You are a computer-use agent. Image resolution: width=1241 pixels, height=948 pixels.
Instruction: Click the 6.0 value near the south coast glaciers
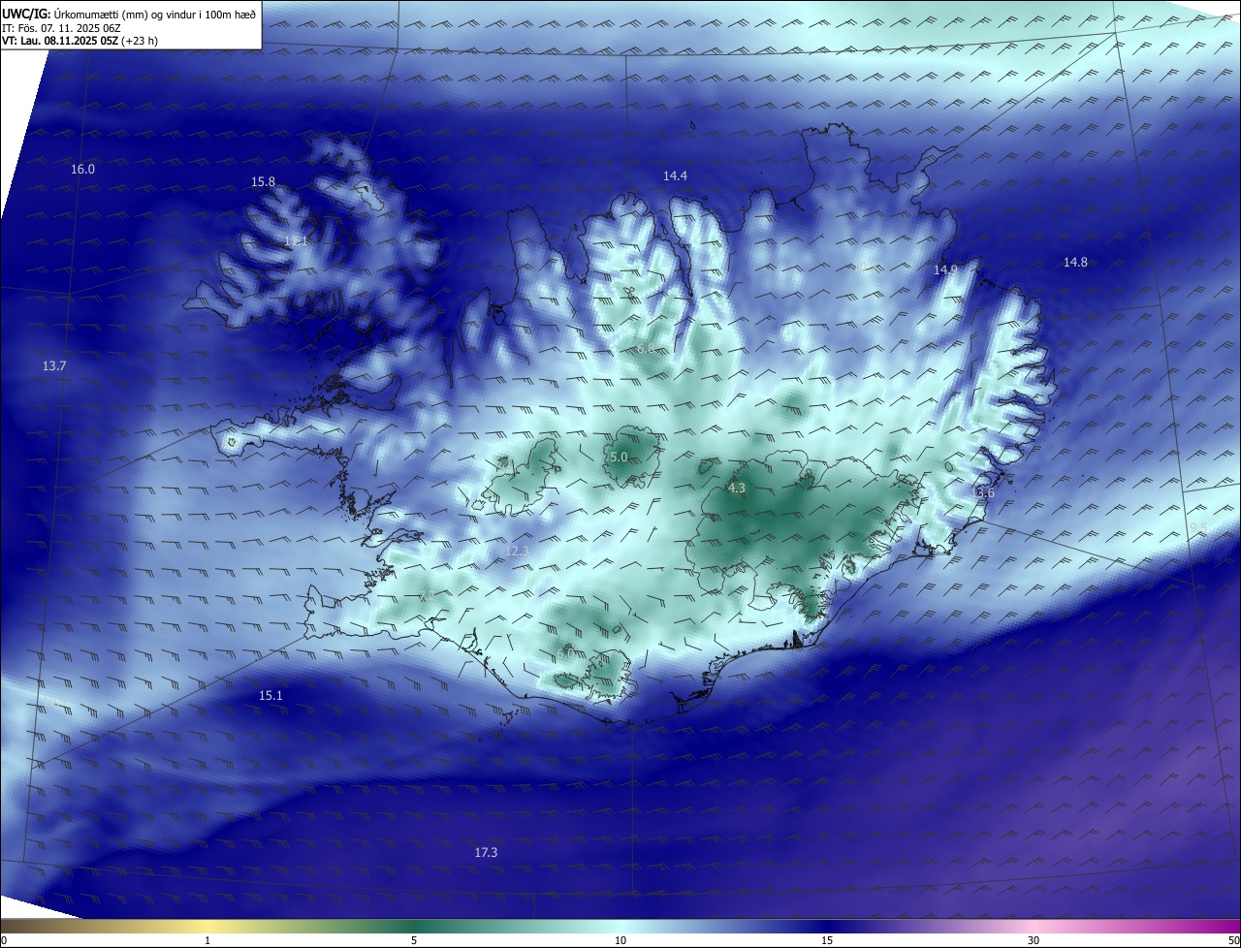[565, 654]
